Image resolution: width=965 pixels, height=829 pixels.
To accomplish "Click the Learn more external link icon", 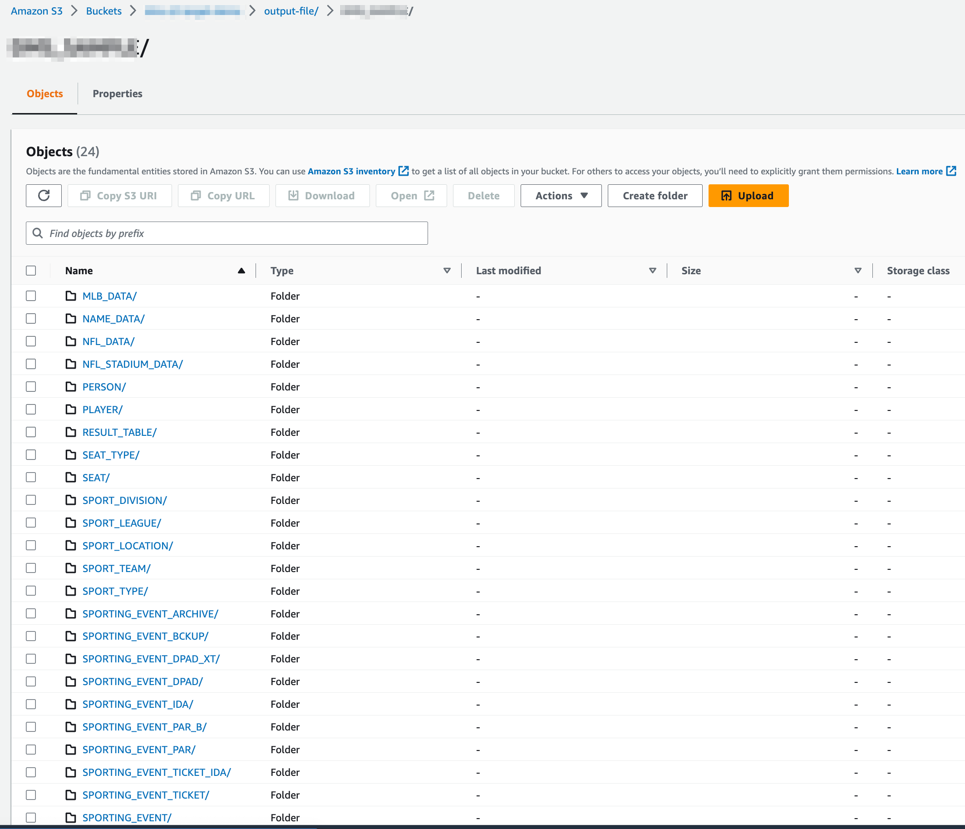I will pyautogui.click(x=950, y=171).
